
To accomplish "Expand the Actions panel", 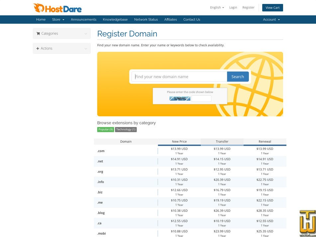I will coord(61,48).
